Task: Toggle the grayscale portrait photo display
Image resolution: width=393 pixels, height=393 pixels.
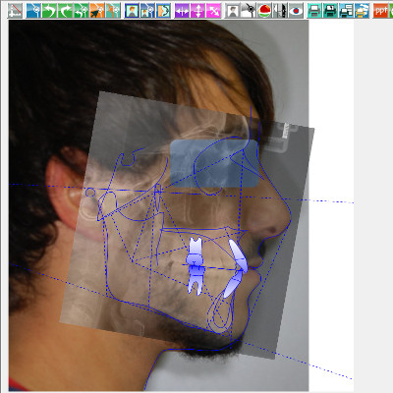Action: tap(232, 11)
